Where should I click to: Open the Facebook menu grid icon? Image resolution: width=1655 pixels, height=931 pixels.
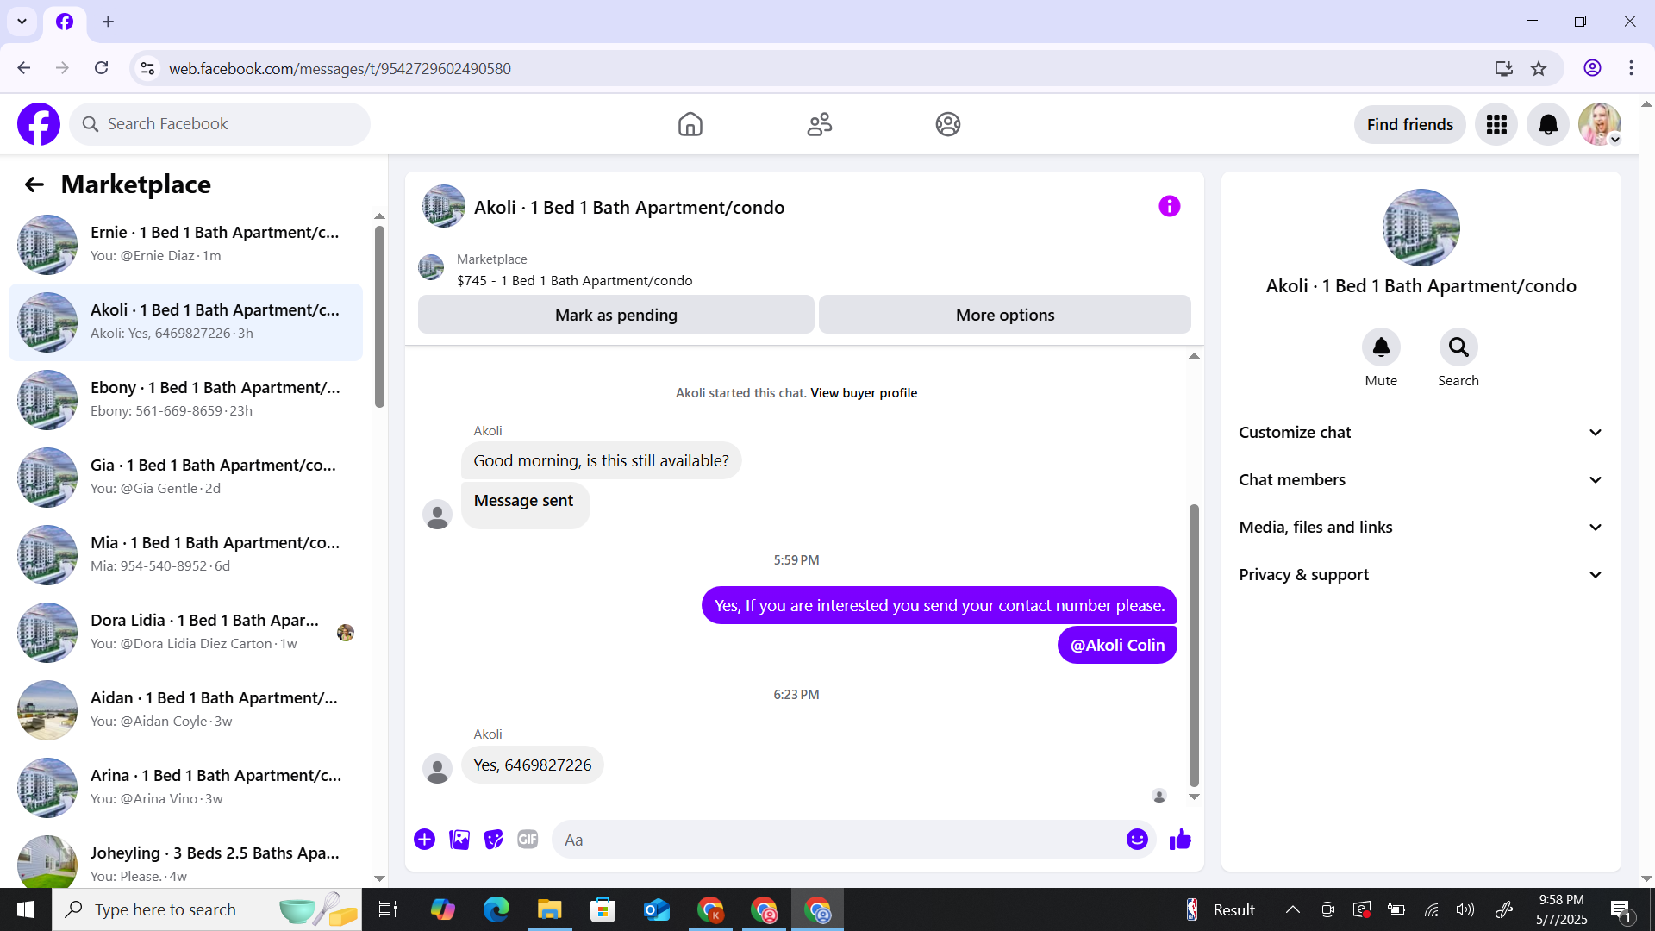pos(1496,125)
